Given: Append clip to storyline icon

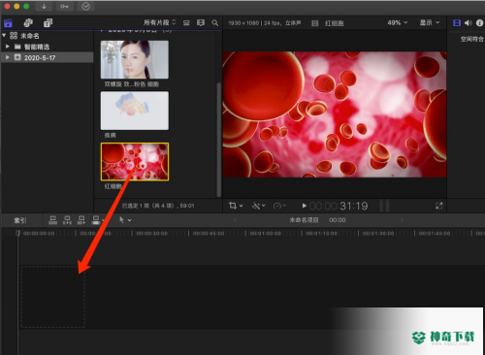Looking at the screenshot, I should (x=81, y=220).
